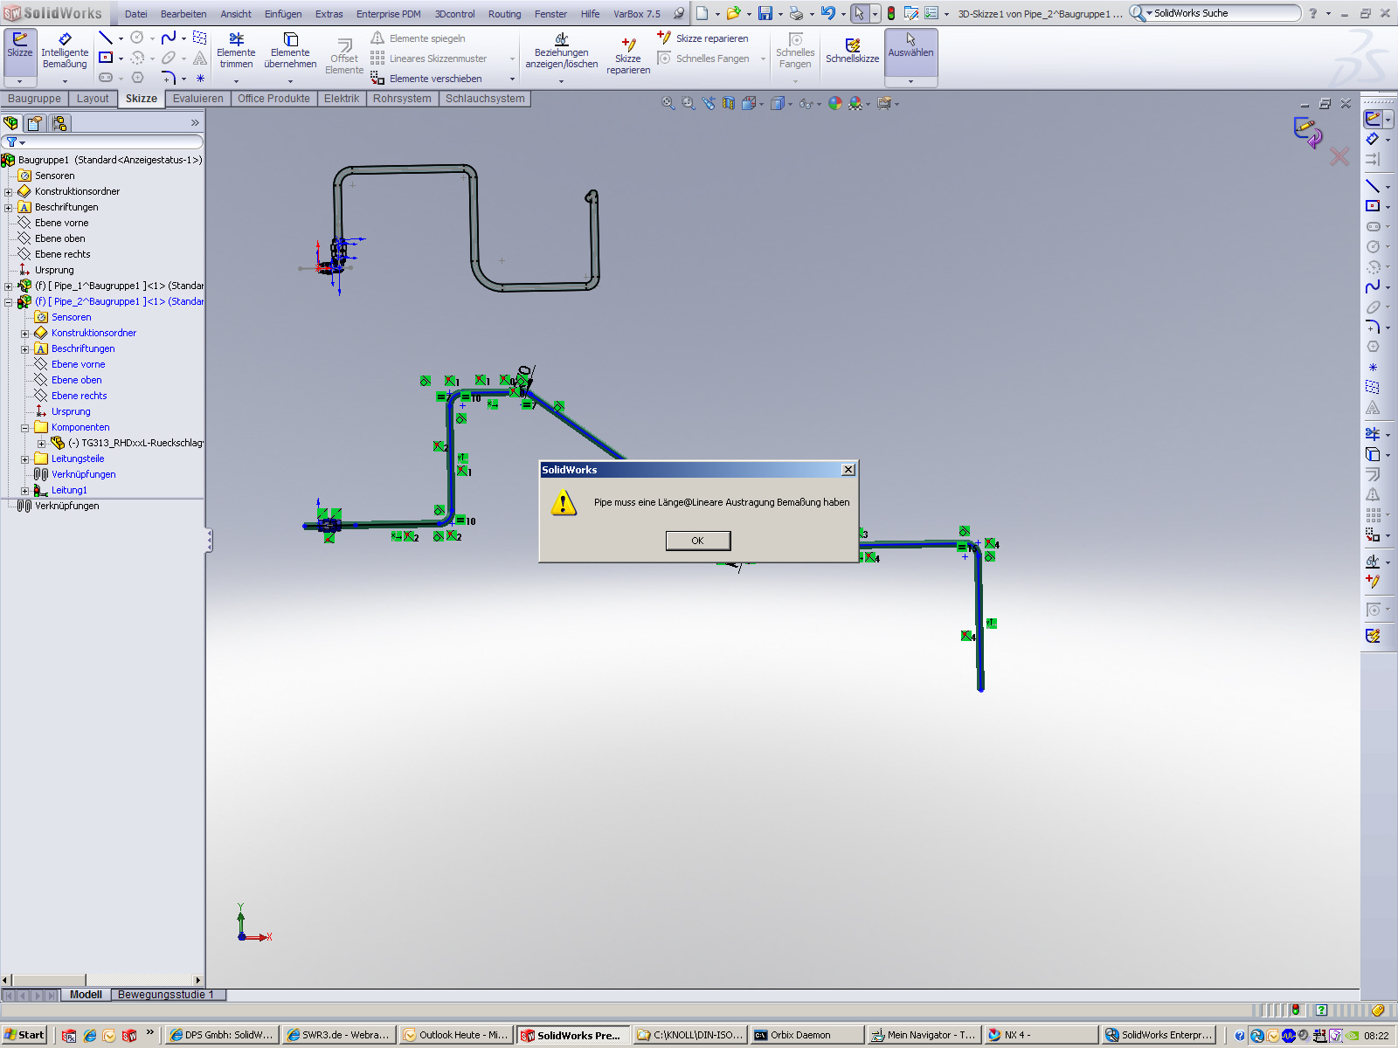Select the Point tool in the ribbon
This screenshot has width=1398, height=1048.
[200, 78]
